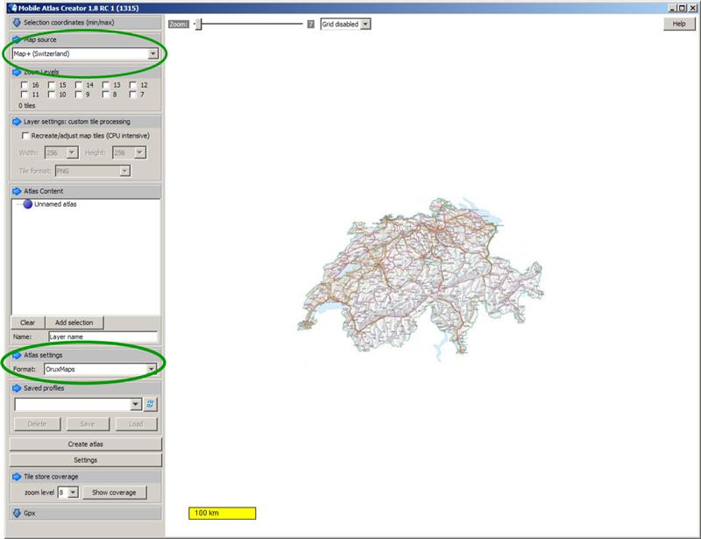
Task: Open the Map source dropdown
Action: [x=153, y=54]
